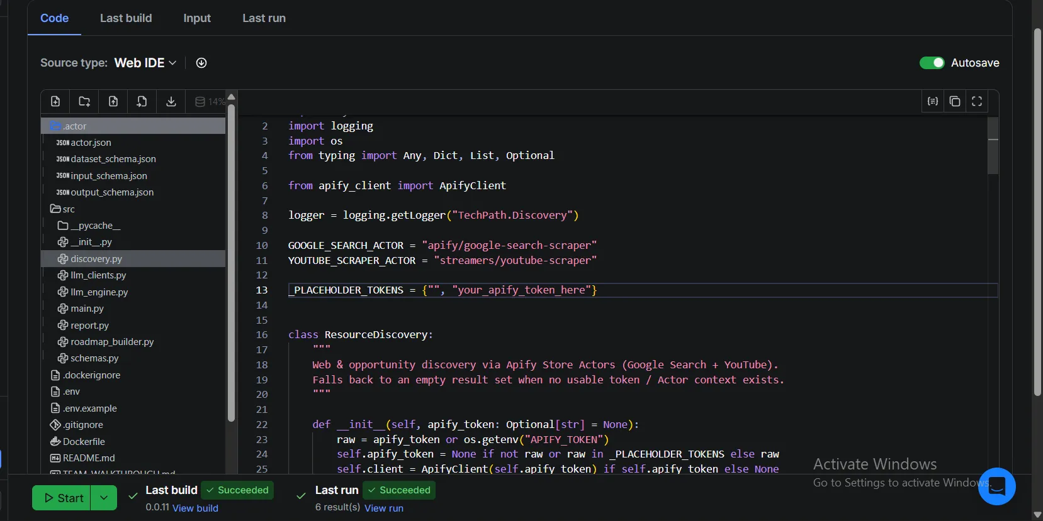Click the braces format icon above the editor

point(933,101)
